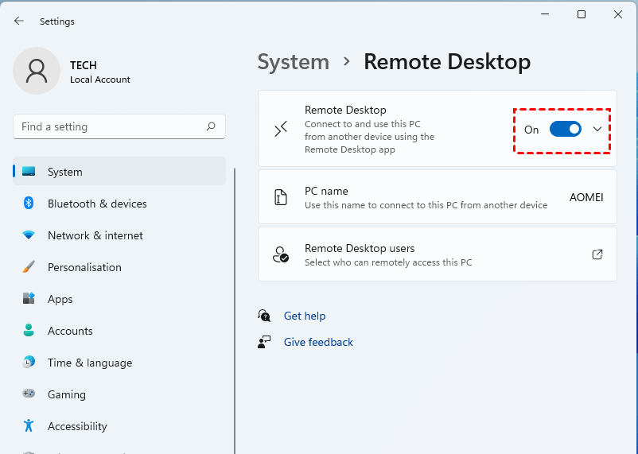Open Gaming settings category
The width and height of the screenshot is (638, 454).
[x=119, y=394]
